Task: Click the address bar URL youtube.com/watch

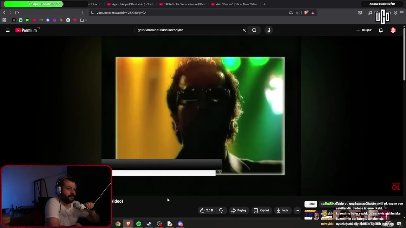Action: (x=121, y=13)
